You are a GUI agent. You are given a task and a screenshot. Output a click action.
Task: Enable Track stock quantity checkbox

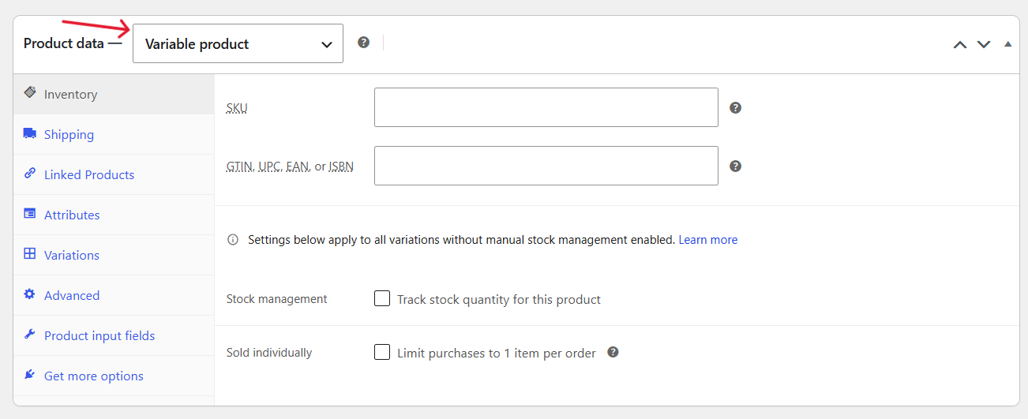tap(382, 298)
